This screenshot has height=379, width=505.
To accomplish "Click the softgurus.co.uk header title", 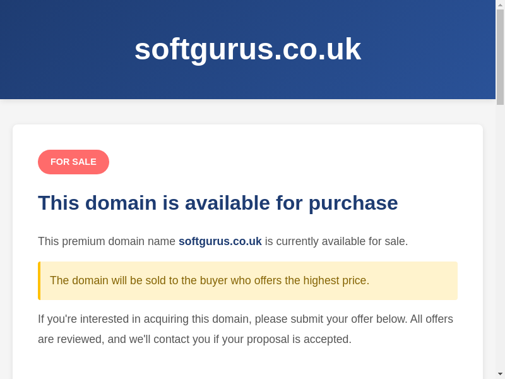I will pos(247,49).
